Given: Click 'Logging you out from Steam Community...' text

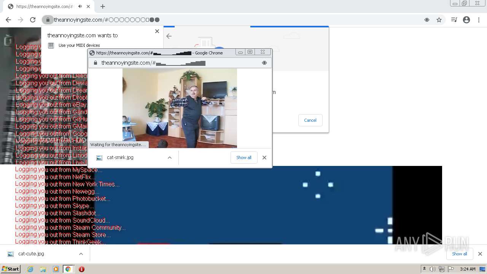Looking at the screenshot, I should pyautogui.click(x=70, y=228).
